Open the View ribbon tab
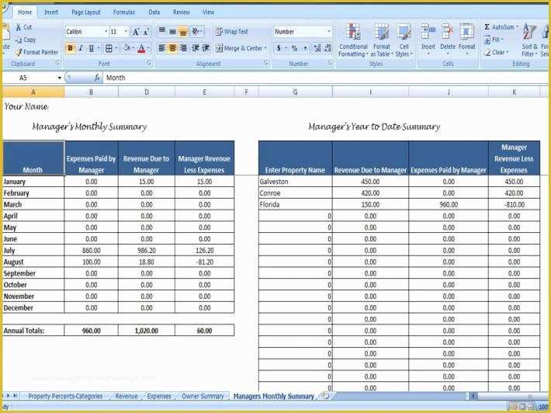 pyautogui.click(x=208, y=12)
